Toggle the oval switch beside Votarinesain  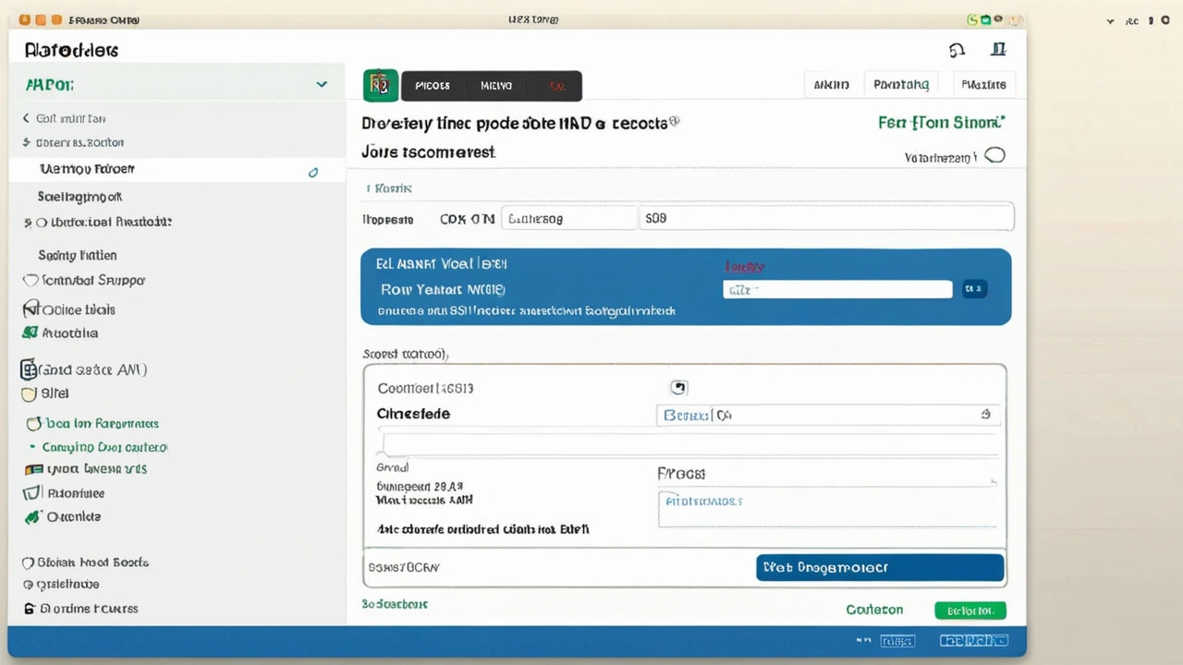click(x=994, y=155)
